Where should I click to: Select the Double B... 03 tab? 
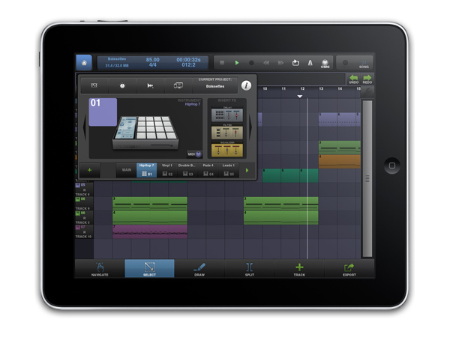(x=187, y=170)
